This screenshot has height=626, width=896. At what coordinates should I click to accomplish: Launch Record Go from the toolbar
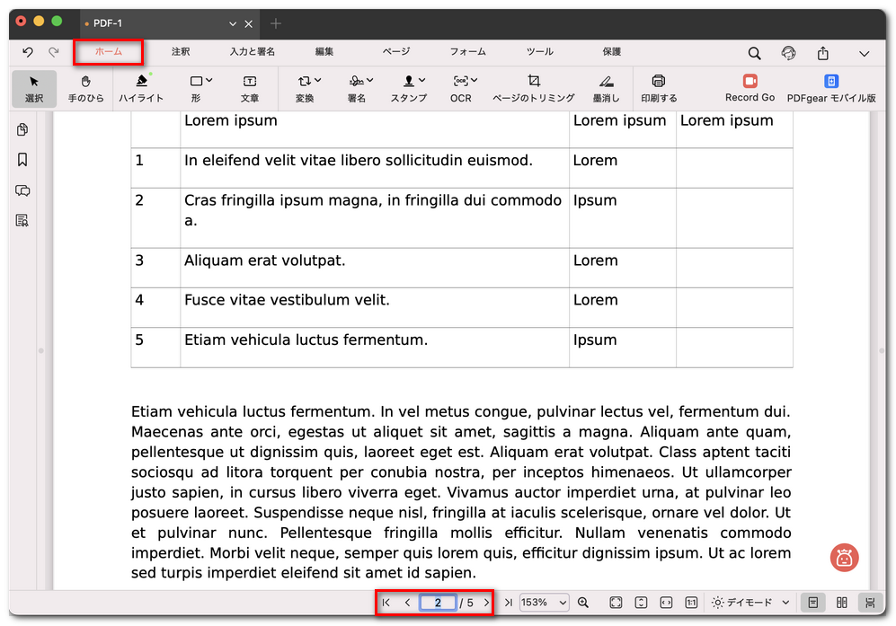pyautogui.click(x=750, y=87)
